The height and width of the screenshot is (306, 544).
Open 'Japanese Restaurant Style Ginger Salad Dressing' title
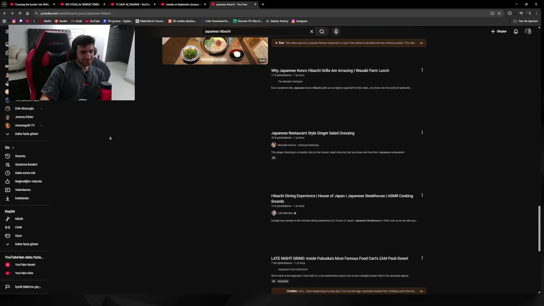(313, 133)
